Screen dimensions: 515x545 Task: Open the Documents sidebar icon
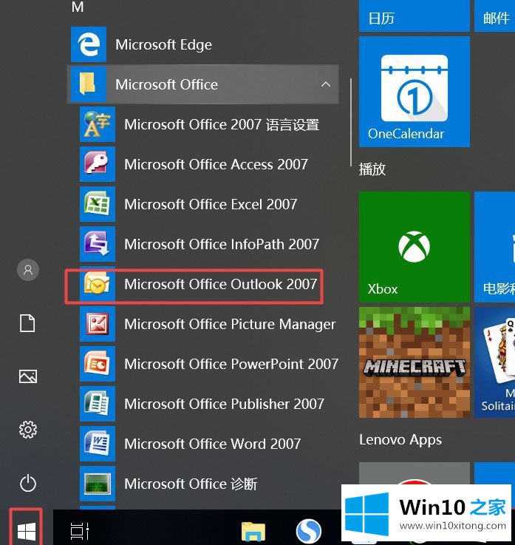pos(27,323)
